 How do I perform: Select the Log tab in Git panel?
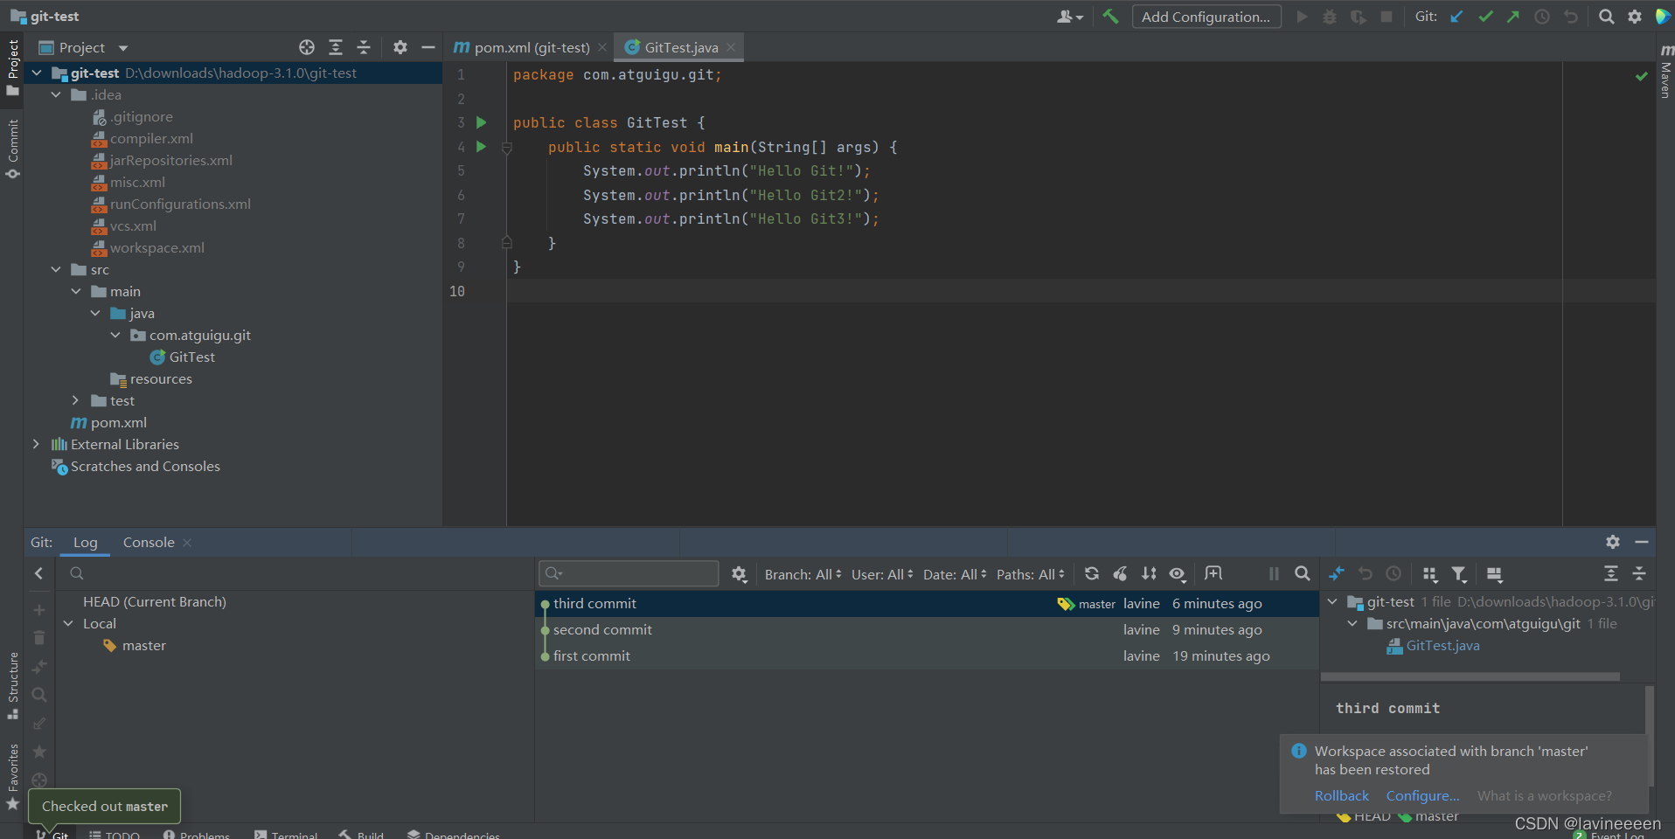tap(86, 542)
